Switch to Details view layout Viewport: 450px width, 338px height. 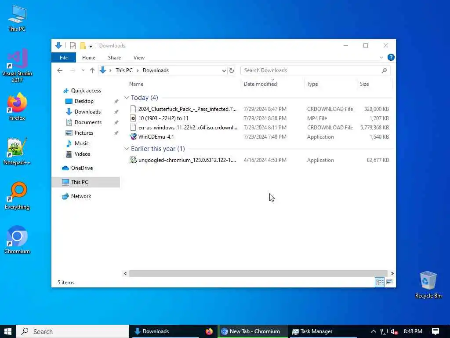[380, 282]
